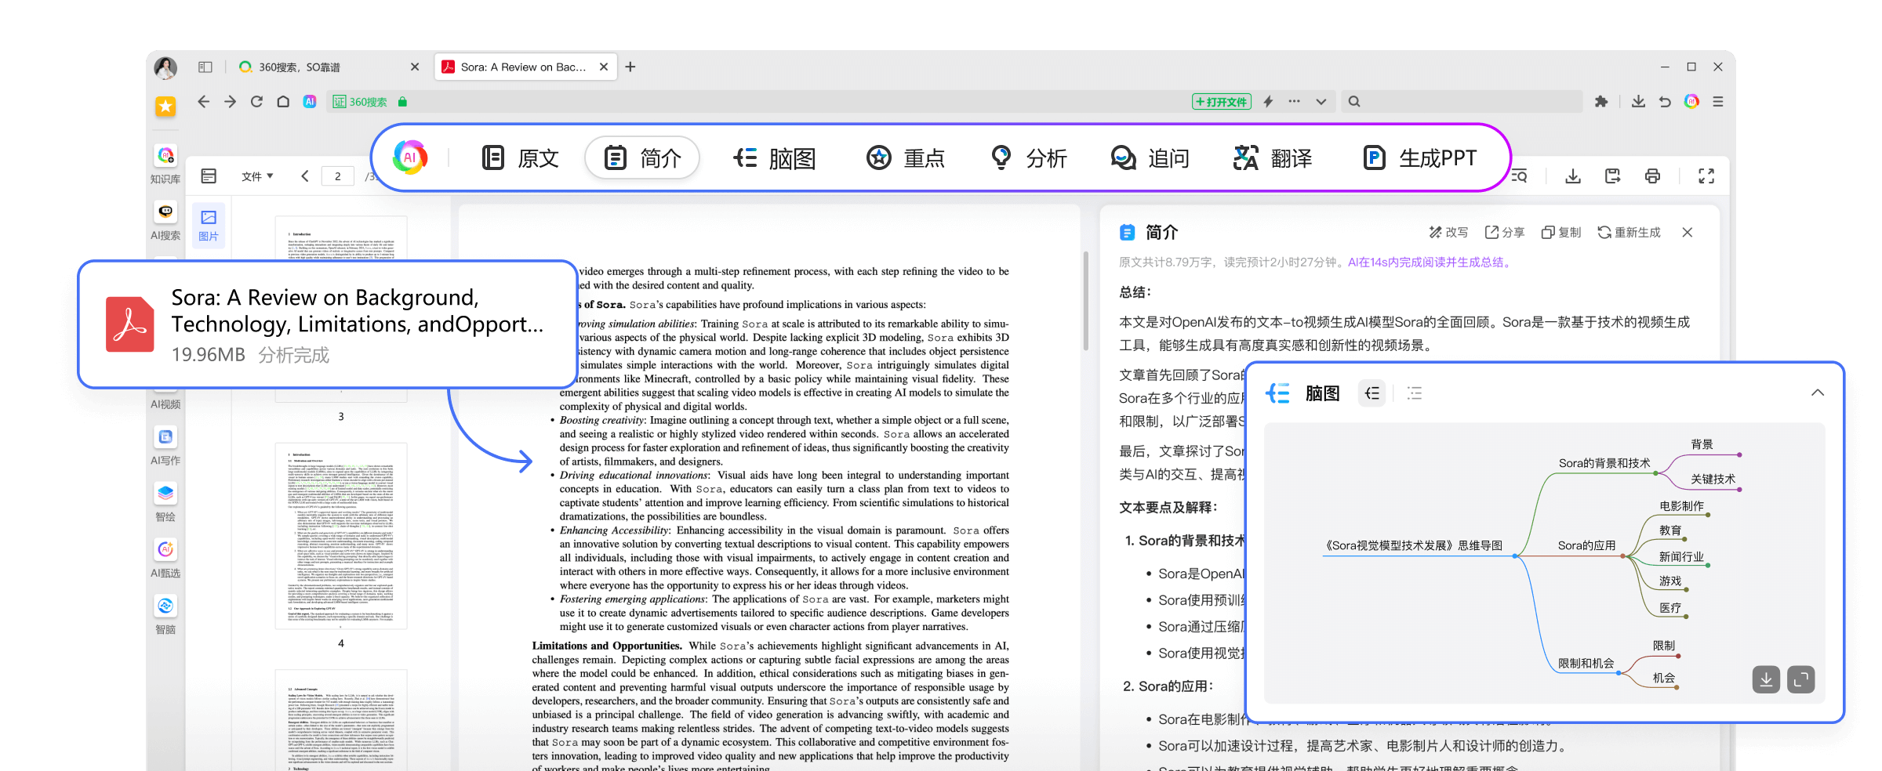
Task: Switch mind map to tree view
Action: click(x=1372, y=393)
